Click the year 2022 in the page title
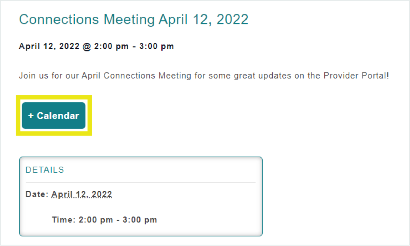 coord(232,19)
